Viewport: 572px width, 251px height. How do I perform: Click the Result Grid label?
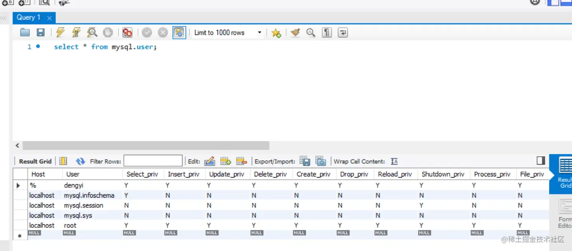click(x=35, y=161)
